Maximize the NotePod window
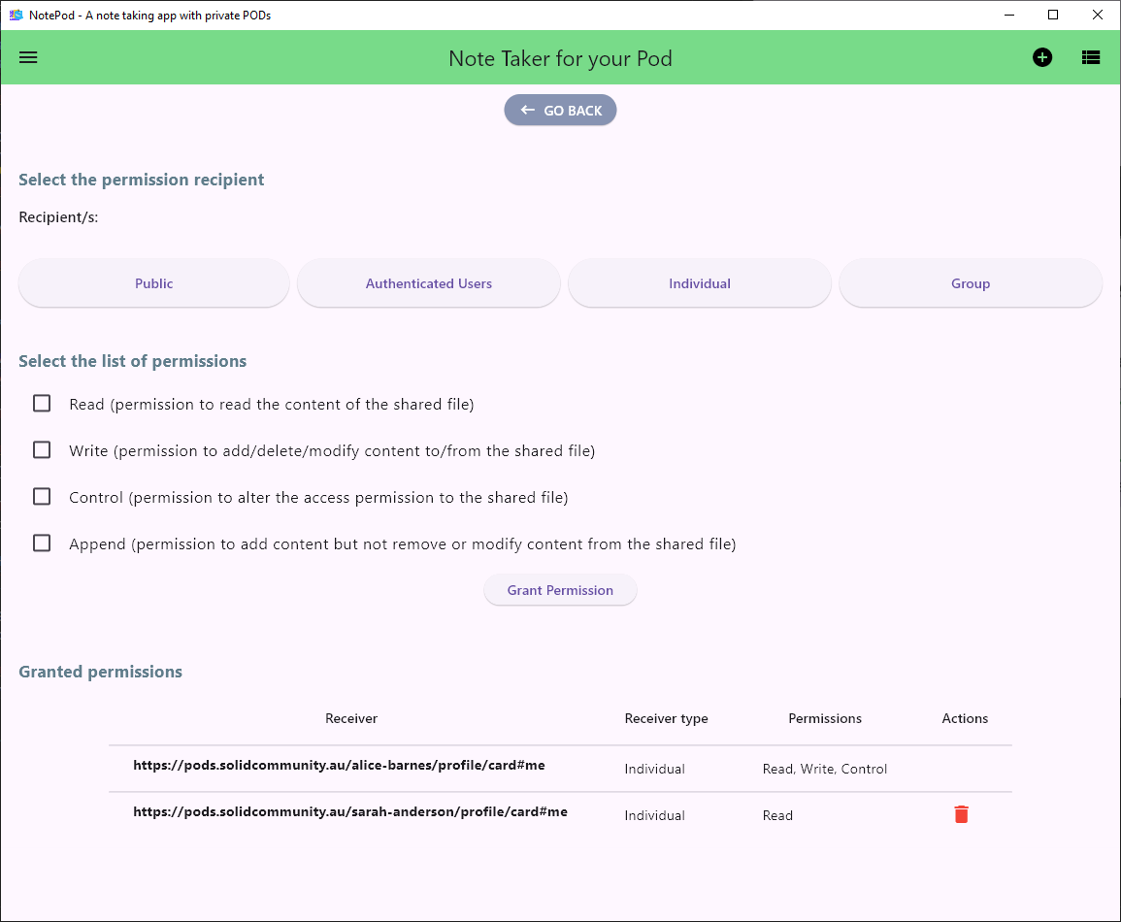Viewport: 1121px width, 922px height. (x=1053, y=15)
